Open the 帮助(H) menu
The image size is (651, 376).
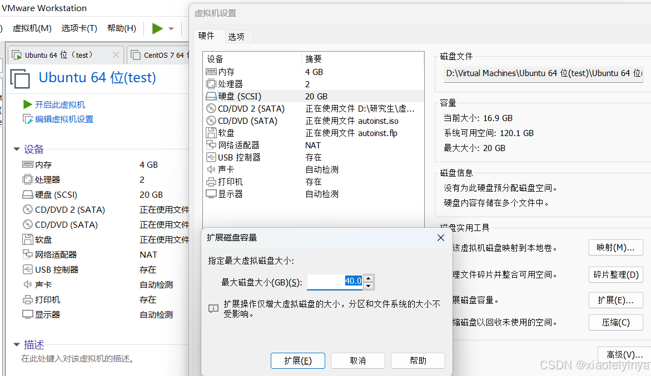122,28
